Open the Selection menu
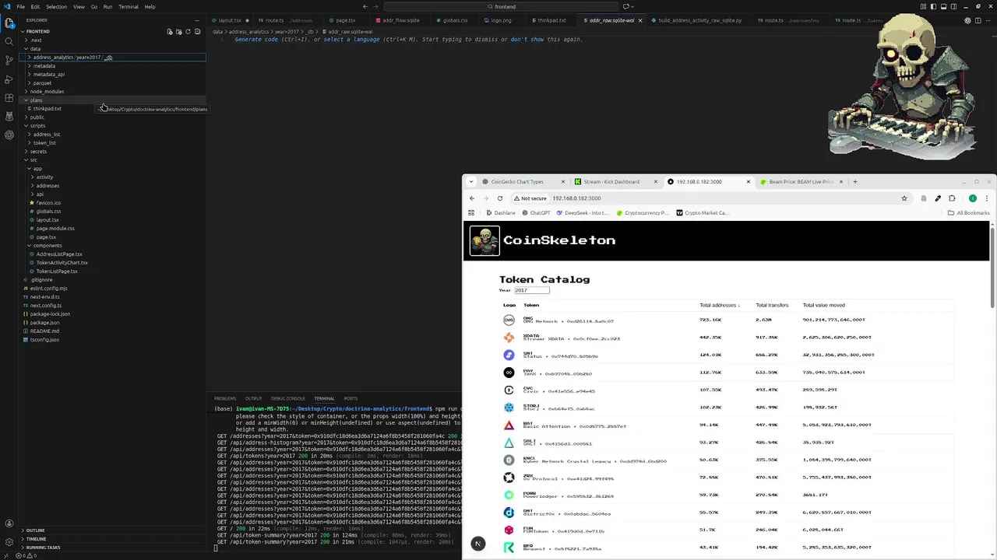 (56, 6)
